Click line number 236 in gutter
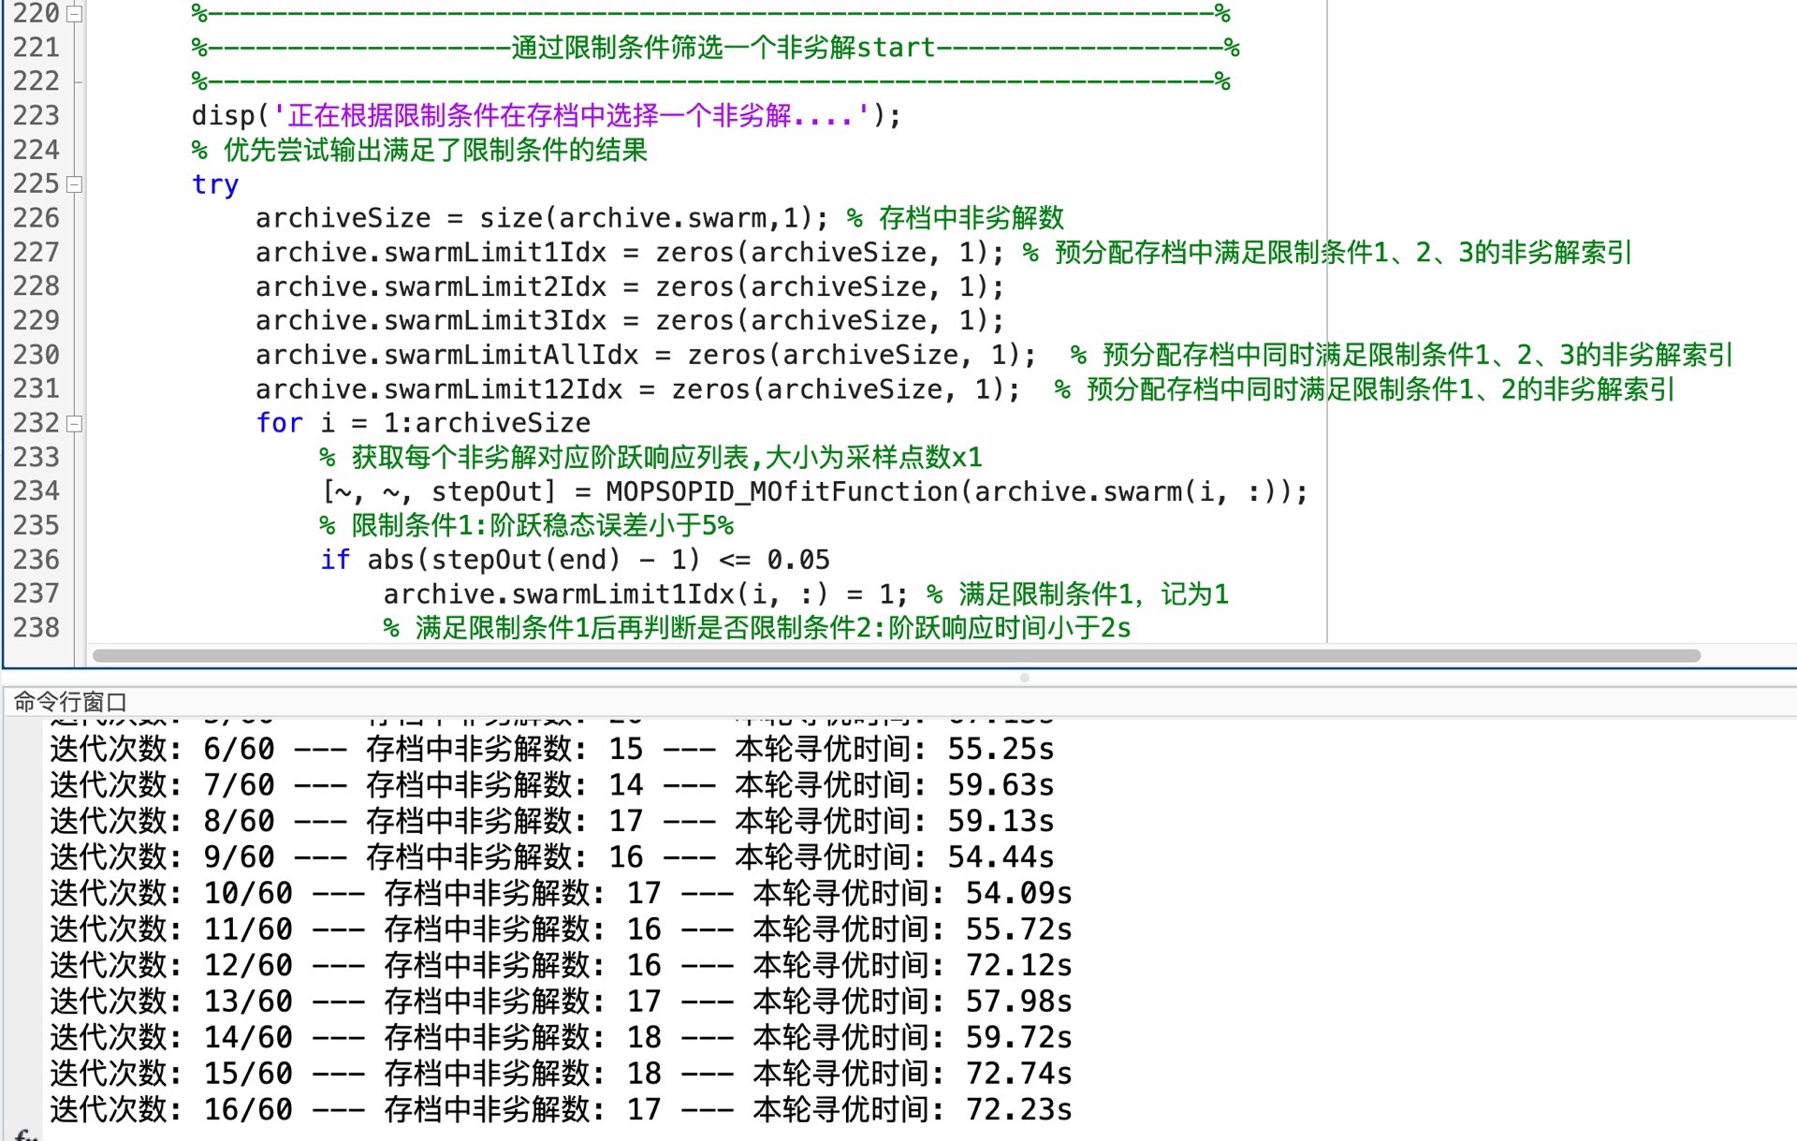Image resolution: width=1797 pixels, height=1141 pixels. pyautogui.click(x=37, y=560)
